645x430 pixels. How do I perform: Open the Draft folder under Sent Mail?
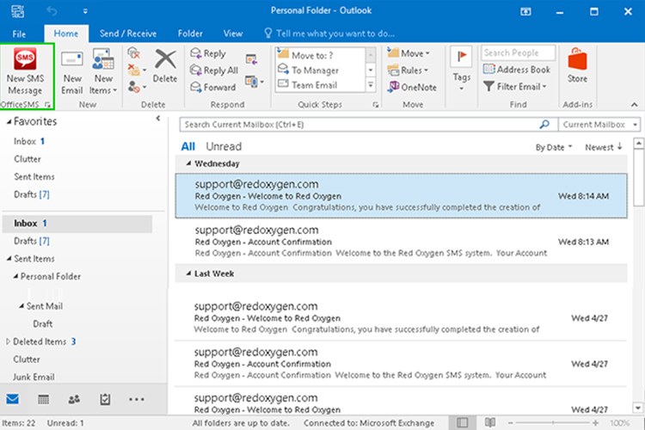coord(43,324)
